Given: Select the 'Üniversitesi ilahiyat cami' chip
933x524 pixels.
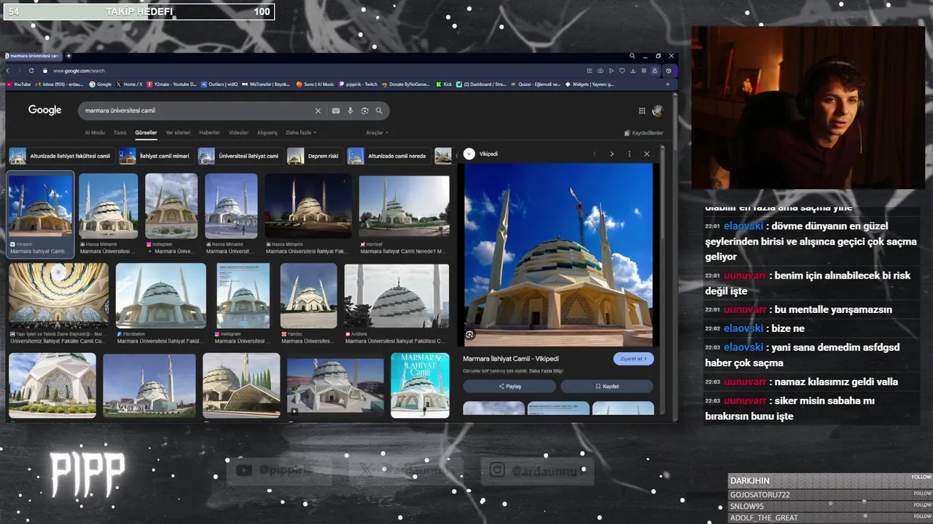Looking at the screenshot, I should (x=239, y=156).
